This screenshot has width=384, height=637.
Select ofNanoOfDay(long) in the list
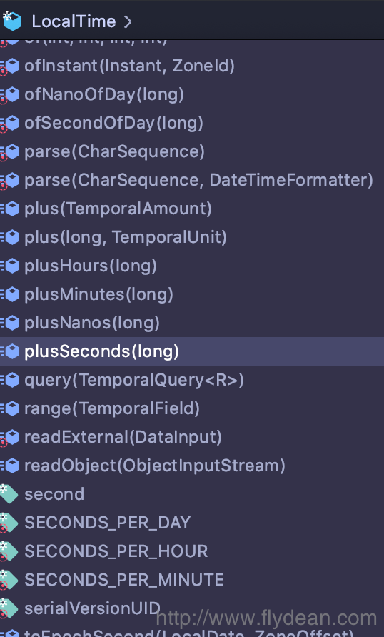click(x=192, y=95)
